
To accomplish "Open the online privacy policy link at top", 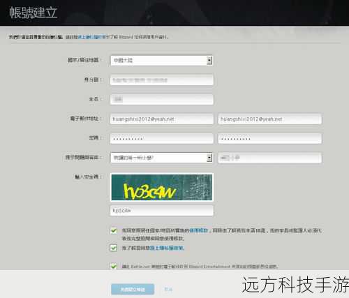I will tap(91, 37).
